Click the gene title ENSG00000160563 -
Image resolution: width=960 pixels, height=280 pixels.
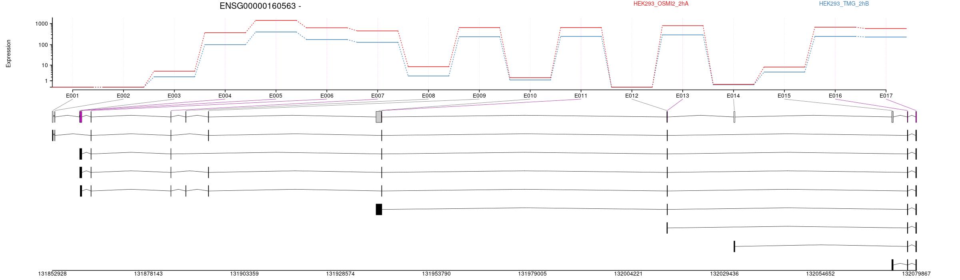(260, 6)
